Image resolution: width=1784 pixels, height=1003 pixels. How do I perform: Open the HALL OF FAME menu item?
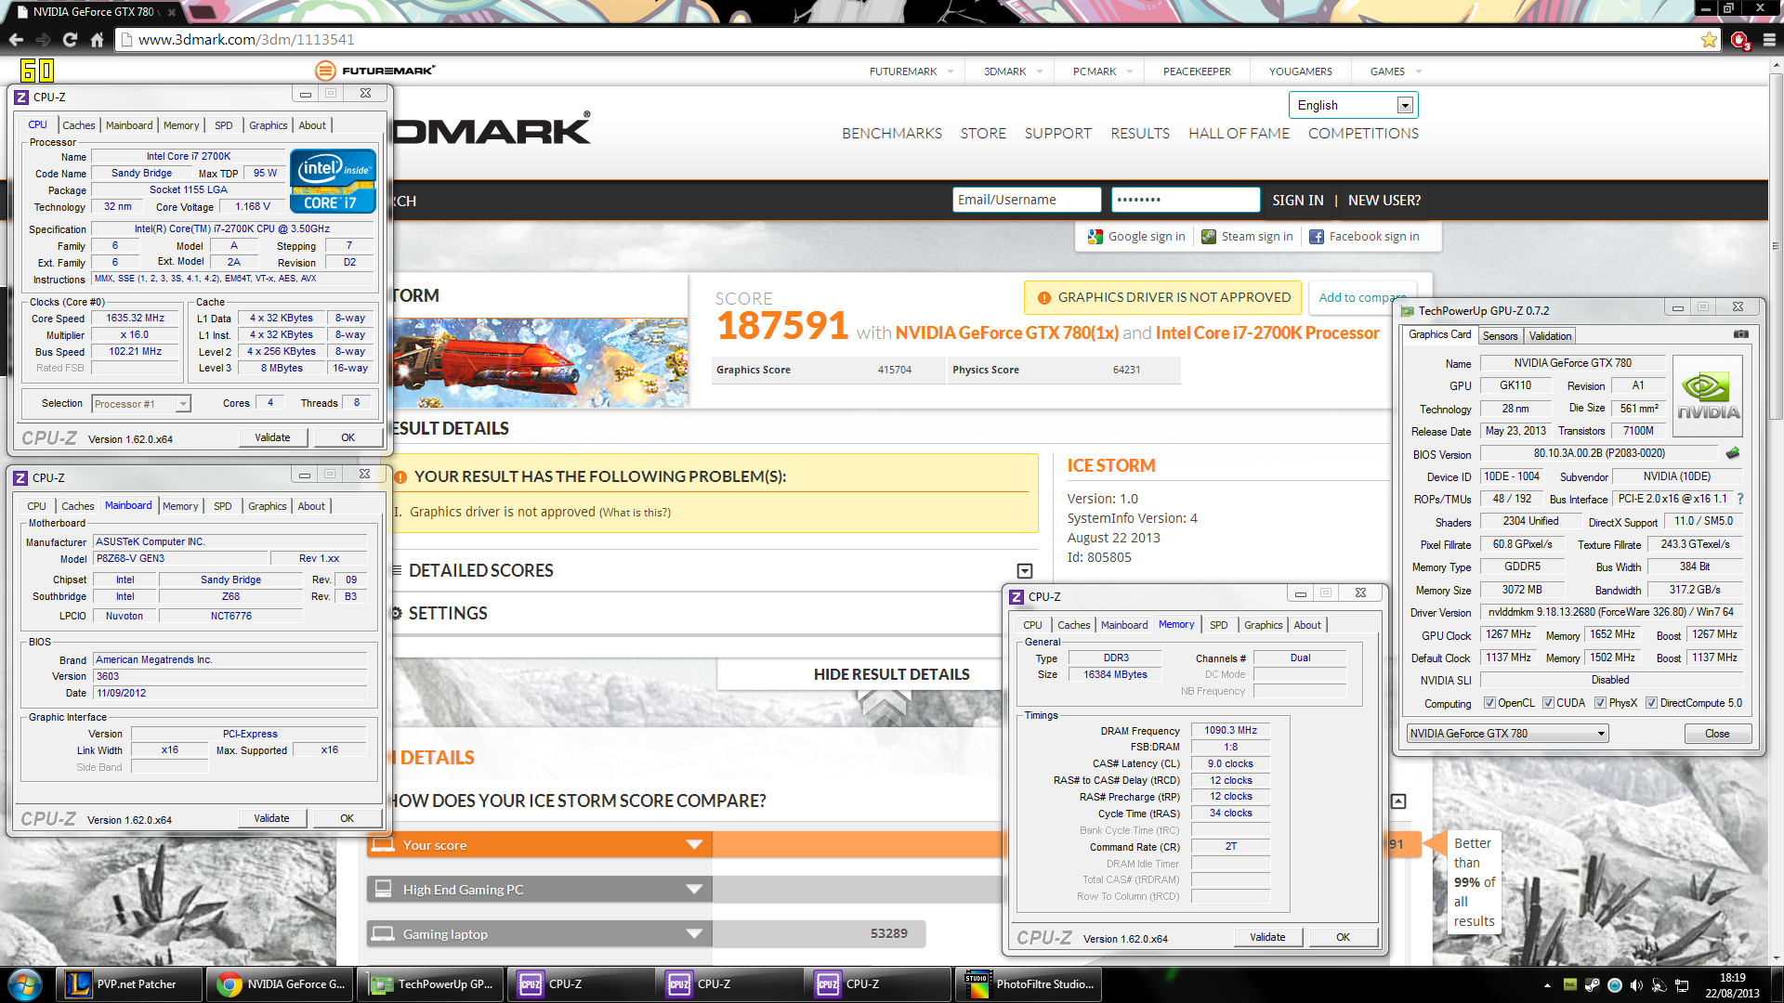1239,134
